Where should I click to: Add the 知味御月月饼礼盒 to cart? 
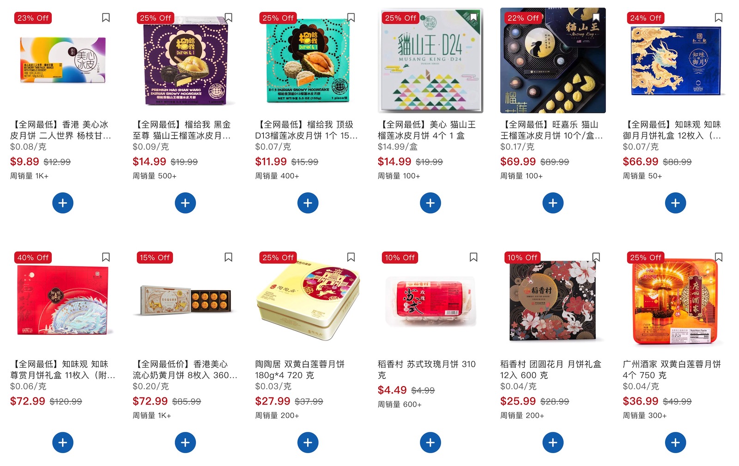675,203
